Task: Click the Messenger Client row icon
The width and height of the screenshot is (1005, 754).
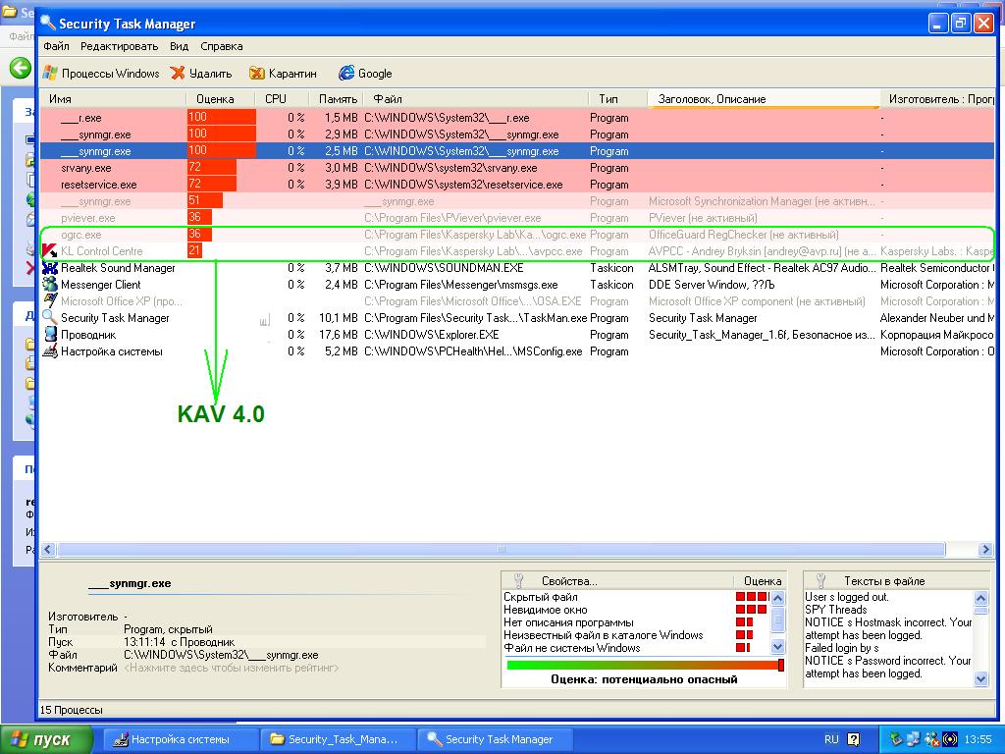Action: point(49,285)
